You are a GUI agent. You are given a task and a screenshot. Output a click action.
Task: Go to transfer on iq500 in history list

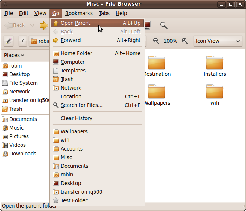pos(97,192)
